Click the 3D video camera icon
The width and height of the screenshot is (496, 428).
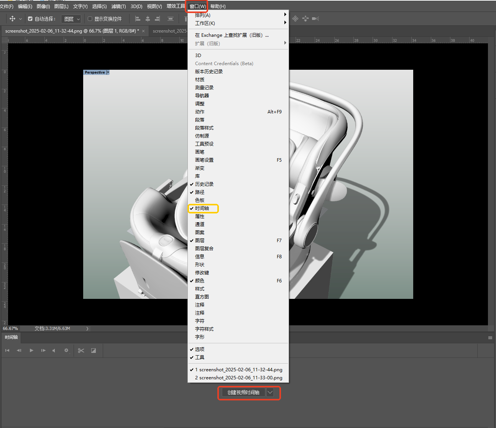pos(315,18)
